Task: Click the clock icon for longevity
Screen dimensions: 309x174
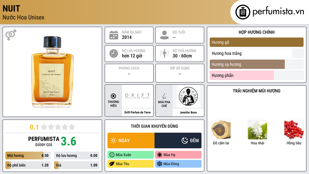Action: (114, 53)
